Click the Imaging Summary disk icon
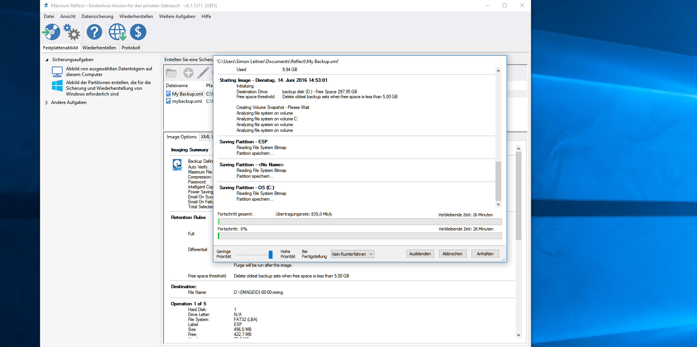This screenshot has width=697, height=347. point(177,165)
